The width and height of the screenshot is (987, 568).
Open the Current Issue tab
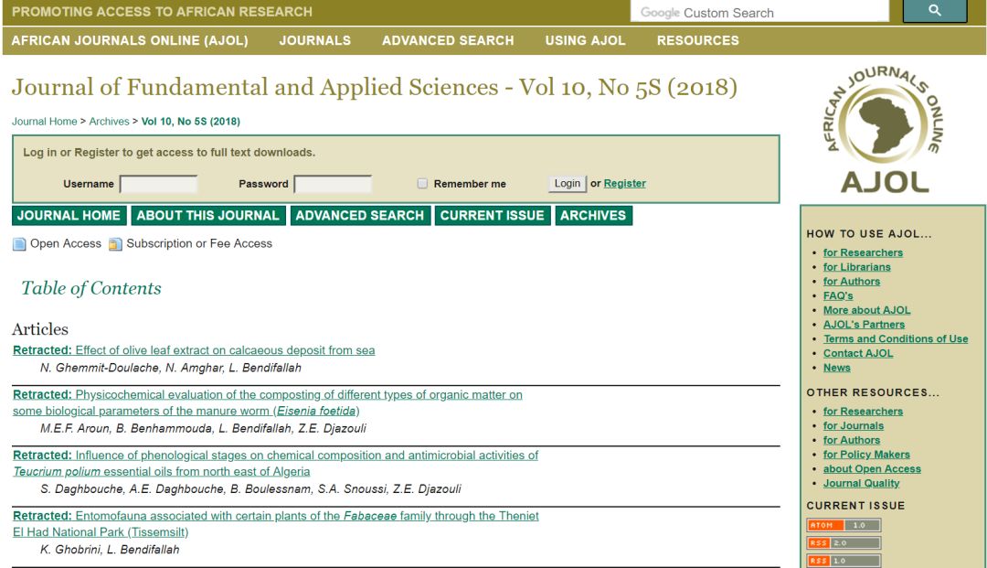pyautogui.click(x=492, y=216)
